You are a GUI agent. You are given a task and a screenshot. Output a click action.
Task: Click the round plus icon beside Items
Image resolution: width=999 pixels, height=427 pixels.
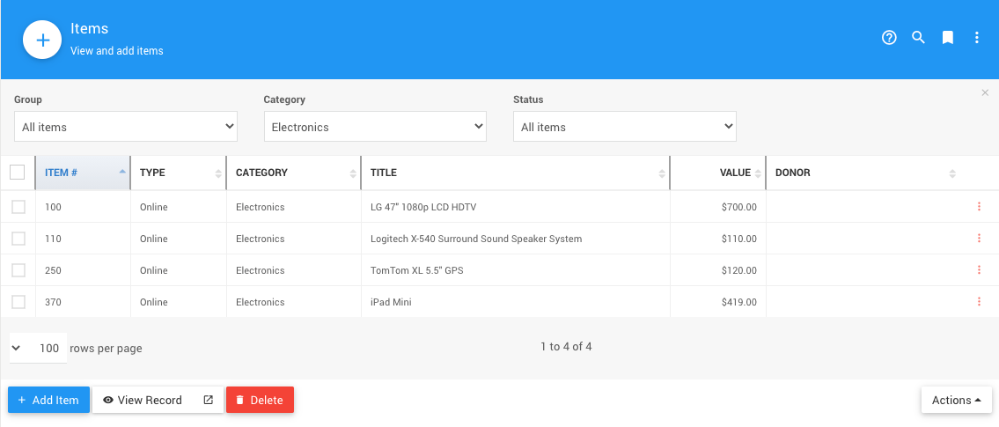(x=41, y=40)
